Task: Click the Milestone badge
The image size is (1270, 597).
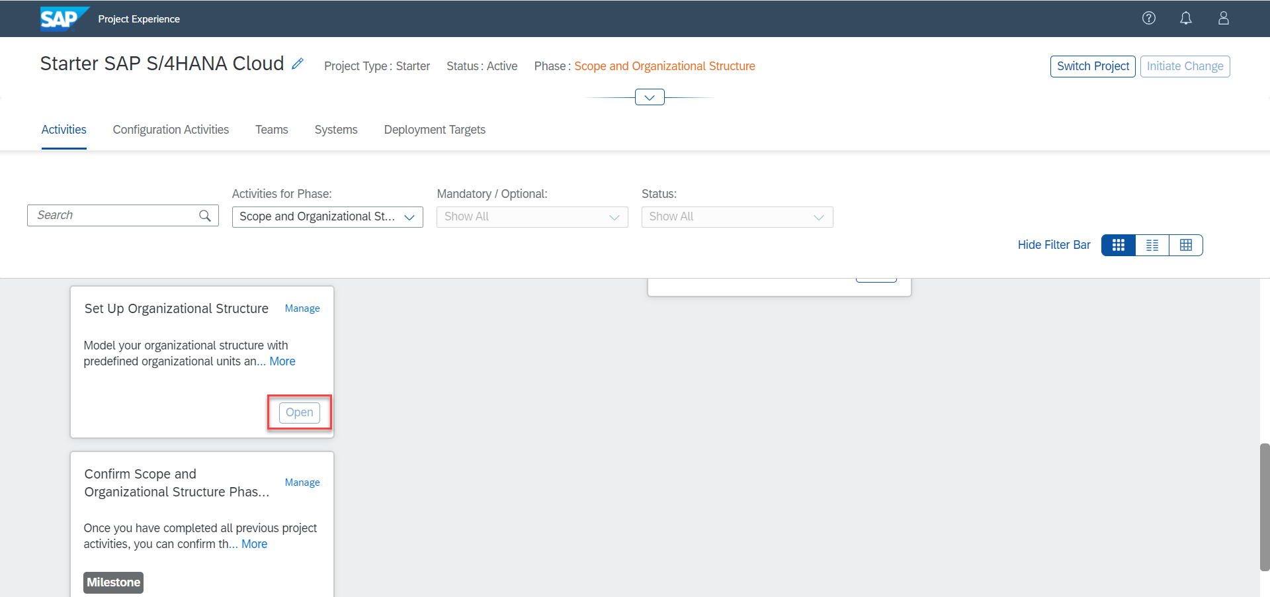Action: point(114,582)
